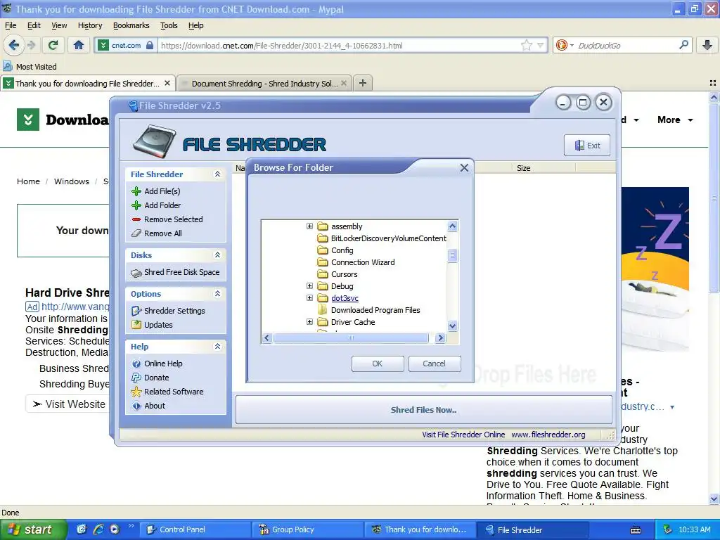Switch to Group Policy taskbar item
Image resolution: width=720 pixels, height=540 pixels.
(x=307, y=529)
